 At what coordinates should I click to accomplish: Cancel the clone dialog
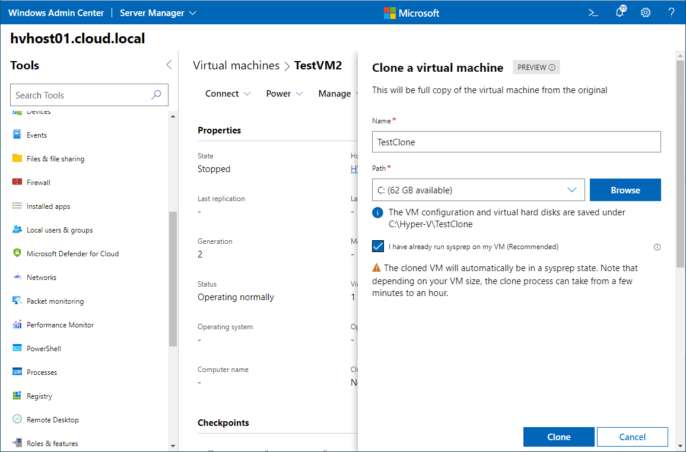(x=632, y=437)
